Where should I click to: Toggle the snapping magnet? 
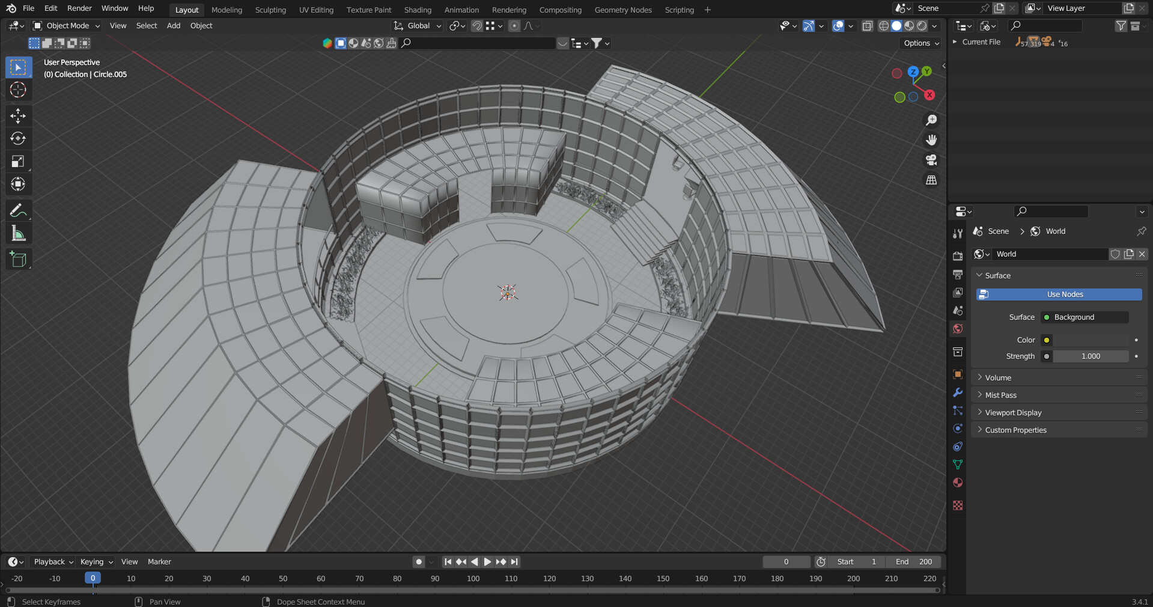pyautogui.click(x=476, y=26)
